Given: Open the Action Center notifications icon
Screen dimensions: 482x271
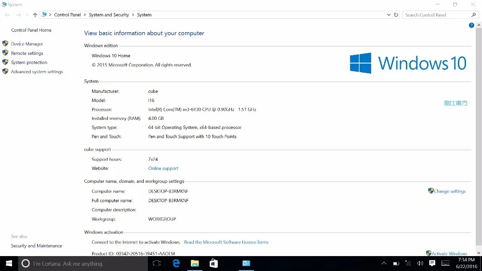Looking at the screenshot, I should tap(432, 263).
